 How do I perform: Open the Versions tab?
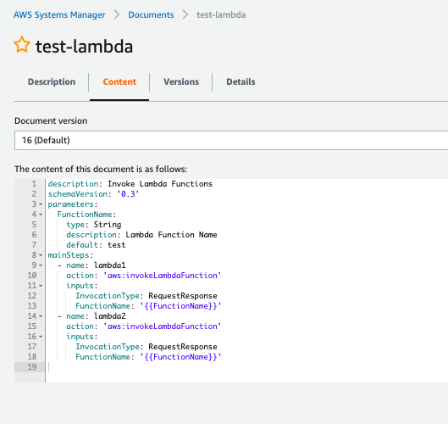[181, 81]
